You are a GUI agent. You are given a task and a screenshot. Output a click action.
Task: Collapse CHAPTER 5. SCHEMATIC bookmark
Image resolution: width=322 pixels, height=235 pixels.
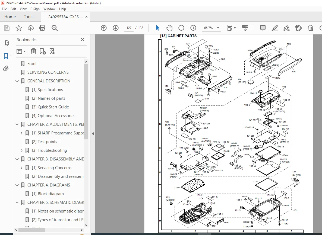click(17, 202)
